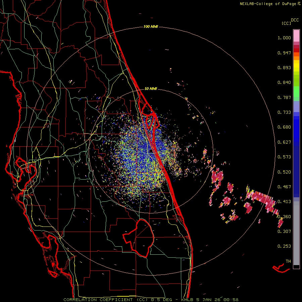
Task: Click the 0.413 legend value
Action: (x=284, y=202)
